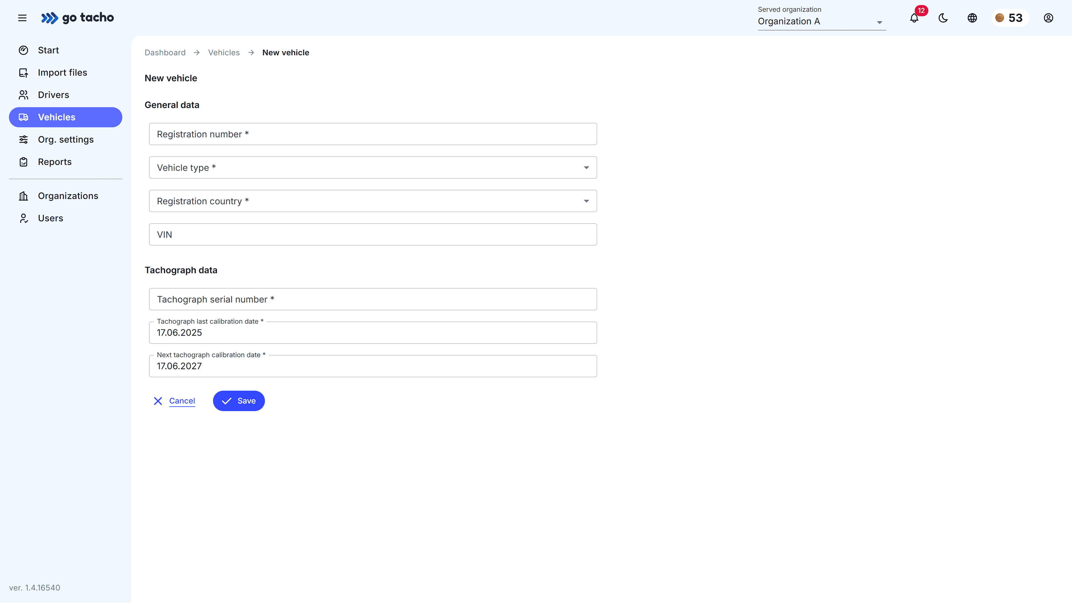Viewport: 1072px width, 603px height.
Task: Click the user account icon
Action: click(x=1048, y=18)
